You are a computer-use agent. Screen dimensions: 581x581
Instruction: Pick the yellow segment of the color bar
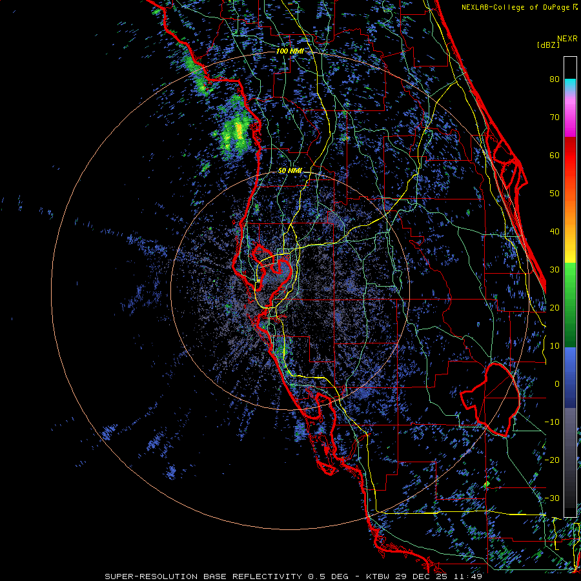(x=570, y=252)
